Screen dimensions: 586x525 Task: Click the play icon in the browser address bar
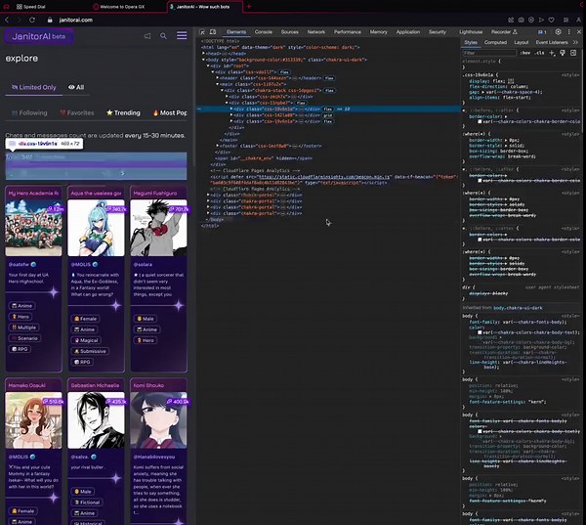click(541, 20)
